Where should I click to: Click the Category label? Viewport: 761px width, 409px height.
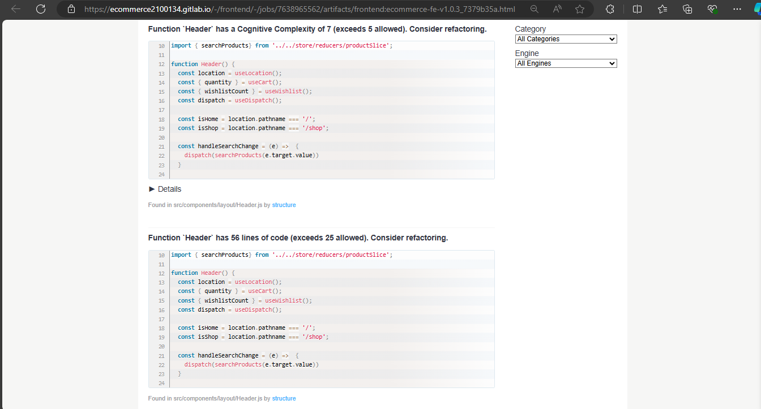531,29
